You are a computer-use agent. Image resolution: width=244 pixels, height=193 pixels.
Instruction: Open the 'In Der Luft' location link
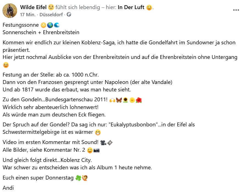(131, 7)
